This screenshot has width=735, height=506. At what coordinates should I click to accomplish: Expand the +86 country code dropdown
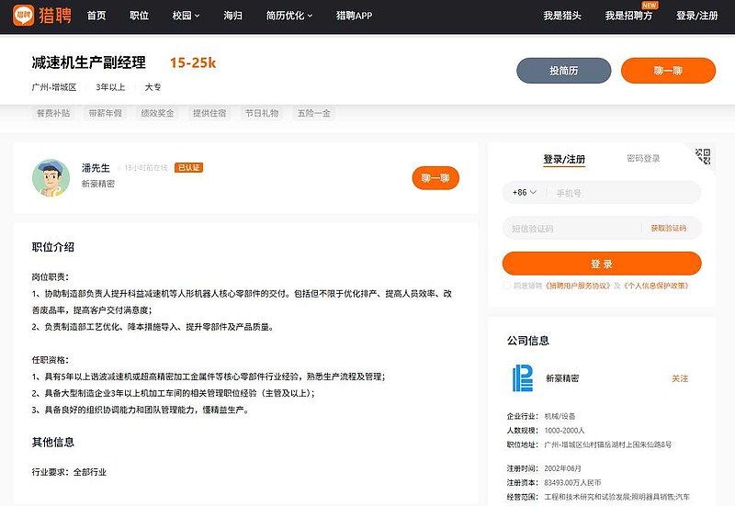pyautogui.click(x=522, y=193)
